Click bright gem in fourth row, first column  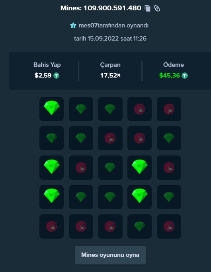coord(52,197)
